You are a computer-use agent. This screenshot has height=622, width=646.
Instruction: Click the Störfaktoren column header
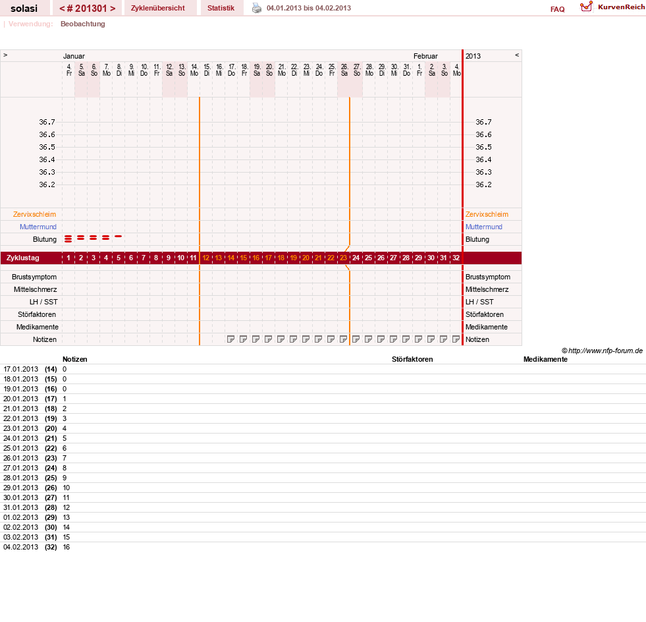coord(412,360)
